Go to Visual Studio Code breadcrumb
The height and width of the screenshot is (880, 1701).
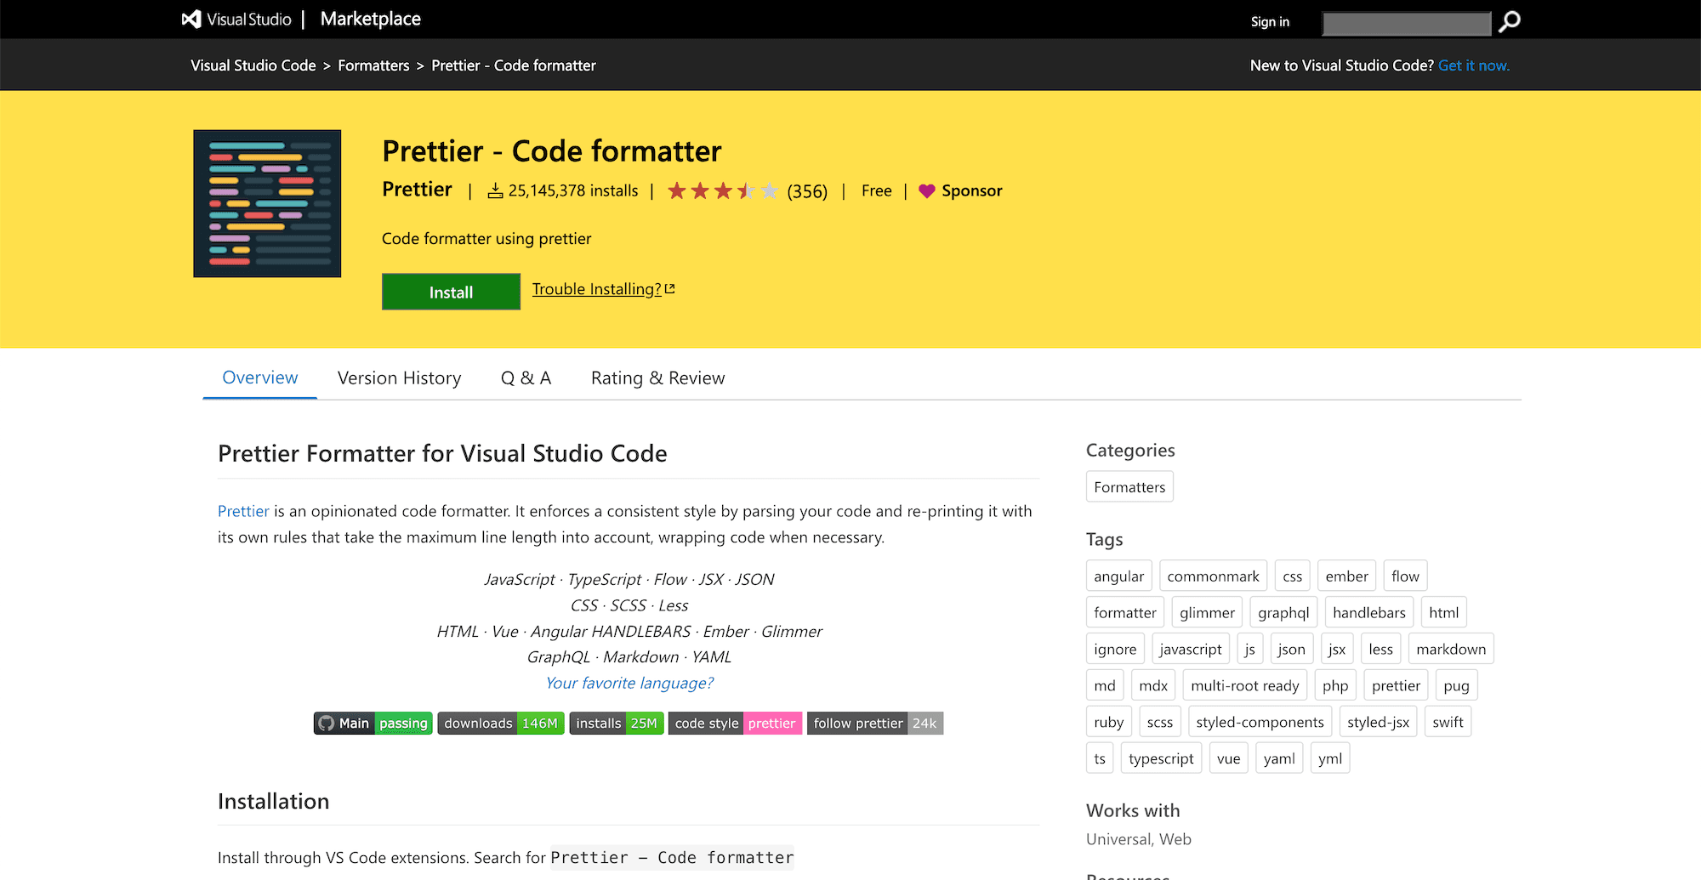pyautogui.click(x=253, y=65)
